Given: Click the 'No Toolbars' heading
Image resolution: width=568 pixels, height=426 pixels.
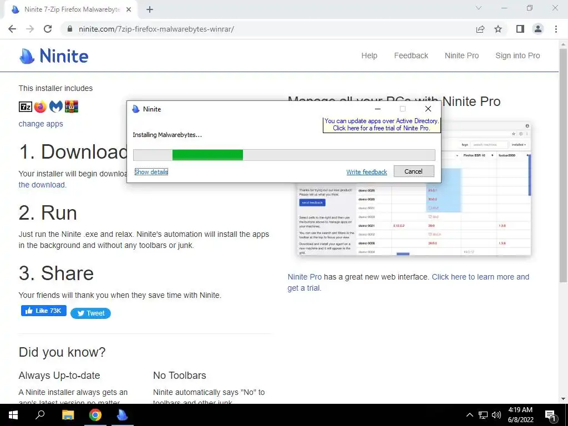Looking at the screenshot, I should click(180, 376).
